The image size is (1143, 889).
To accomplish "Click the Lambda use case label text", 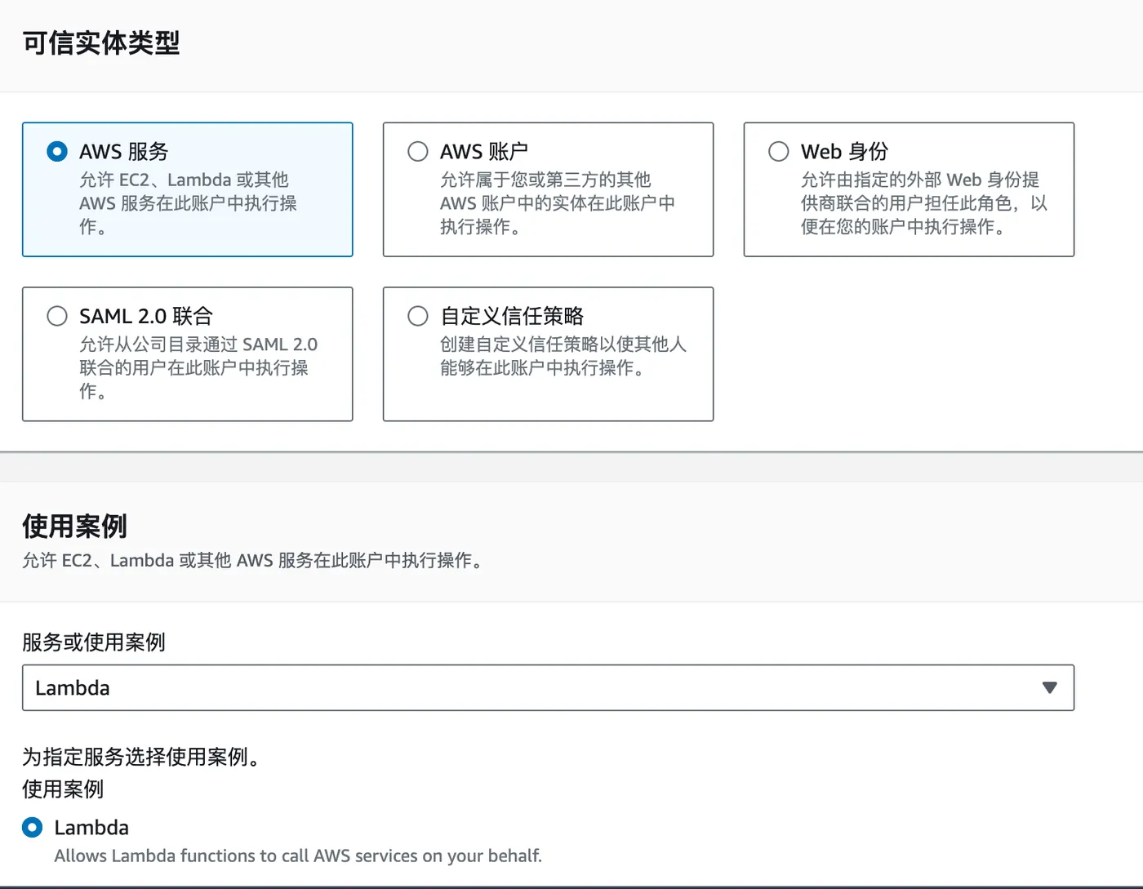I will [x=91, y=828].
